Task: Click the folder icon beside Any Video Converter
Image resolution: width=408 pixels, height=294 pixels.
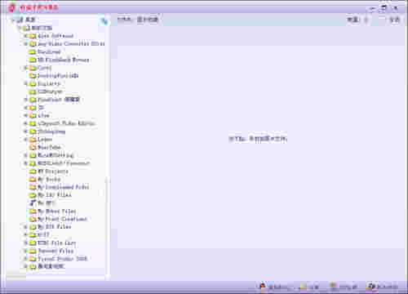Action: [33, 43]
